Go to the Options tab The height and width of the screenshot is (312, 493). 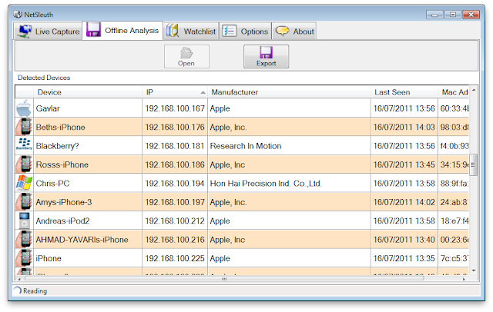click(x=245, y=32)
